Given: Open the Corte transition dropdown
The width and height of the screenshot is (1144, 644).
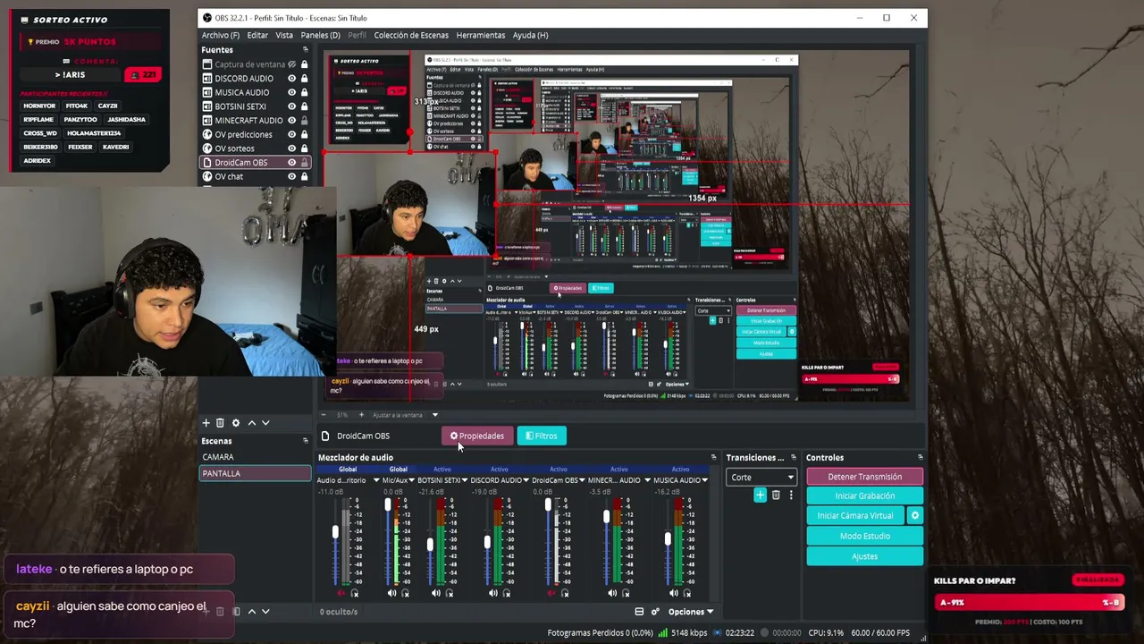Looking at the screenshot, I should point(761,477).
